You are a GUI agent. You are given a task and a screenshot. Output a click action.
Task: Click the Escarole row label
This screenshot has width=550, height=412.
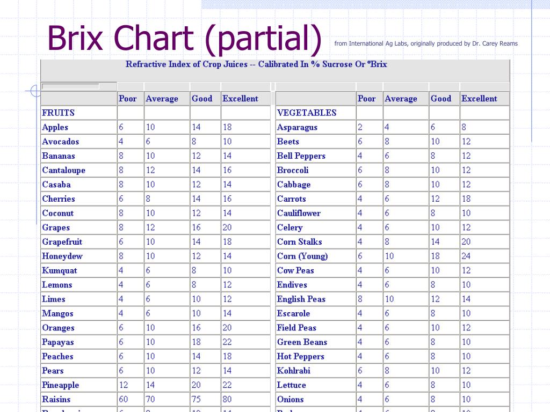click(294, 313)
